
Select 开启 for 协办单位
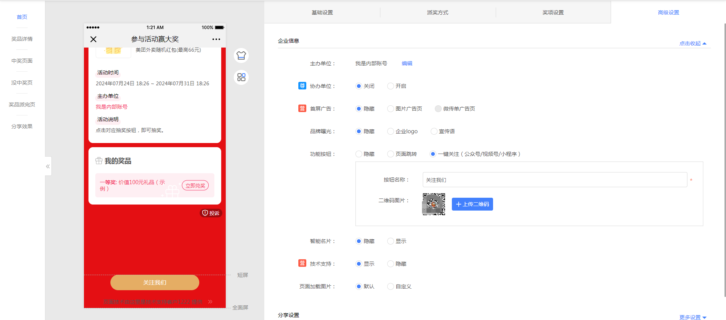[391, 86]
